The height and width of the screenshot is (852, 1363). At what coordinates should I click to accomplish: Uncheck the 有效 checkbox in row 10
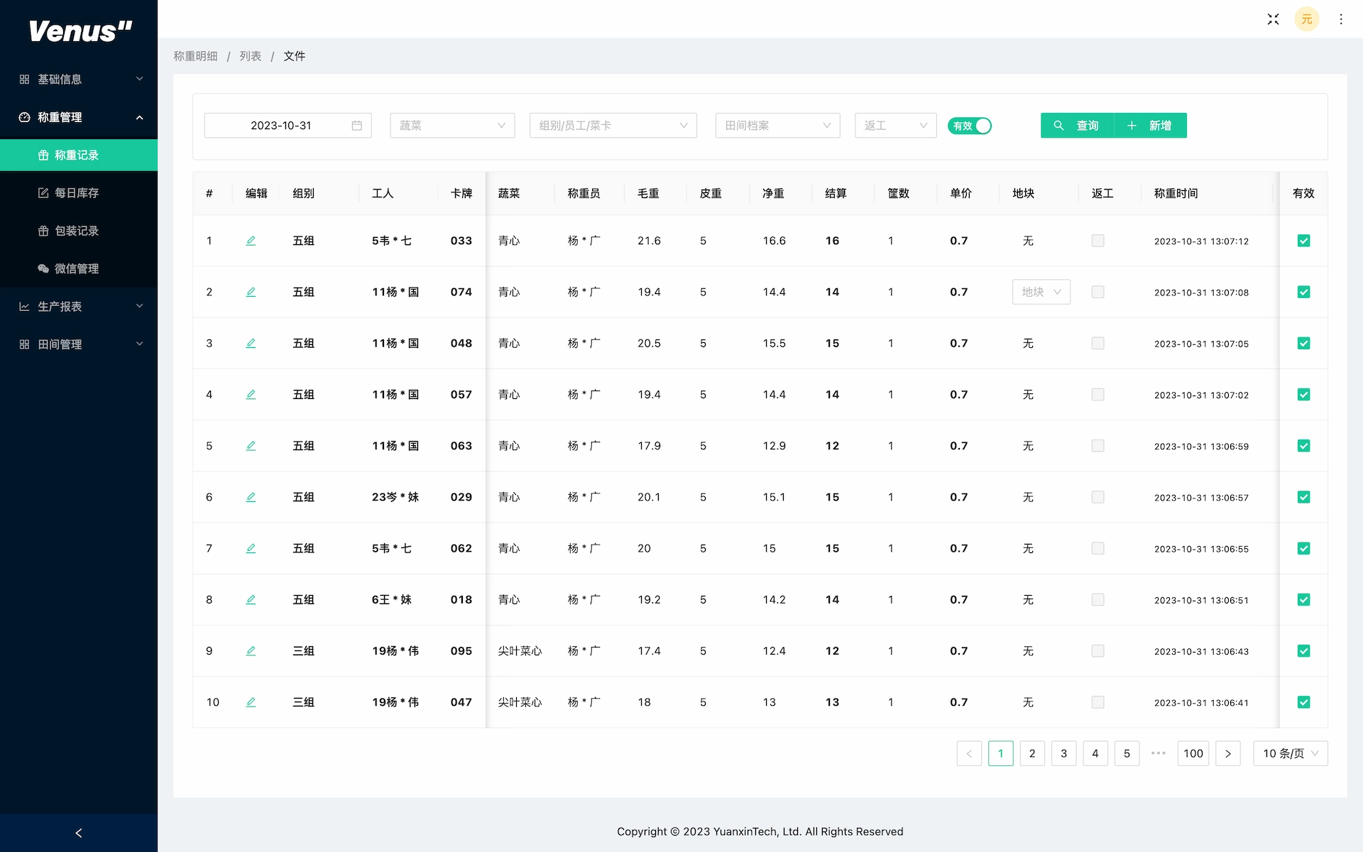1303,702
